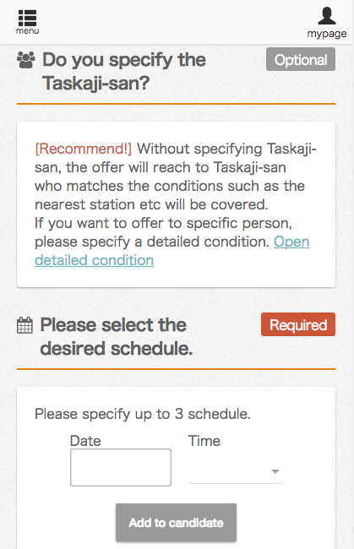This screenshot has width=354, height=549.
Task: Select the "menu" text label in header
Action: tap(27, 30)
